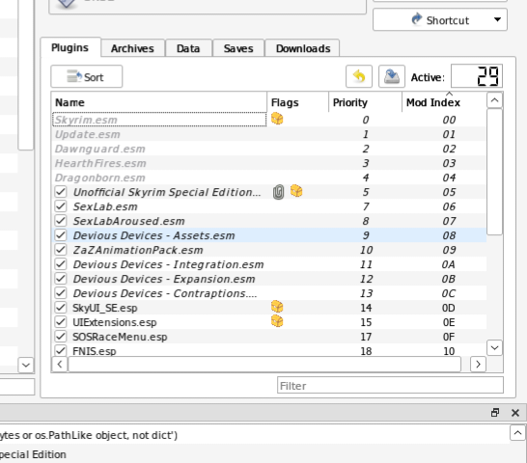Click plugin list scroll down arrow
Viewport: 527px width, 463px height.
(494, 348)
